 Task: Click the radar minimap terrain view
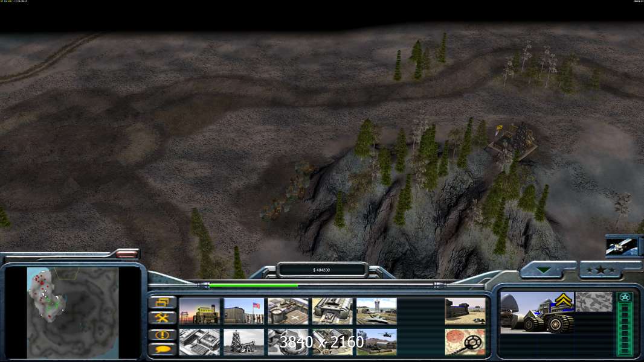tap(72, 313)
